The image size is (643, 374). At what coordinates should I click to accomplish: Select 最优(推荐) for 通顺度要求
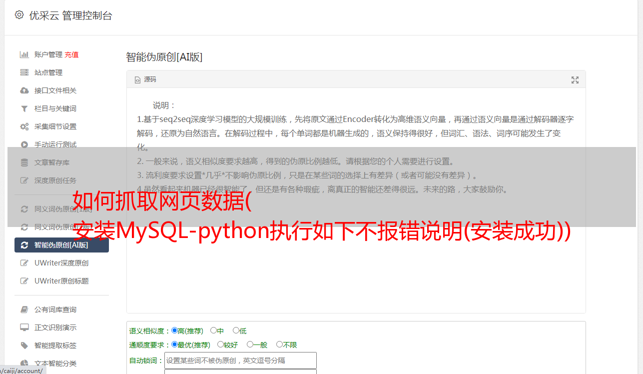174,344
